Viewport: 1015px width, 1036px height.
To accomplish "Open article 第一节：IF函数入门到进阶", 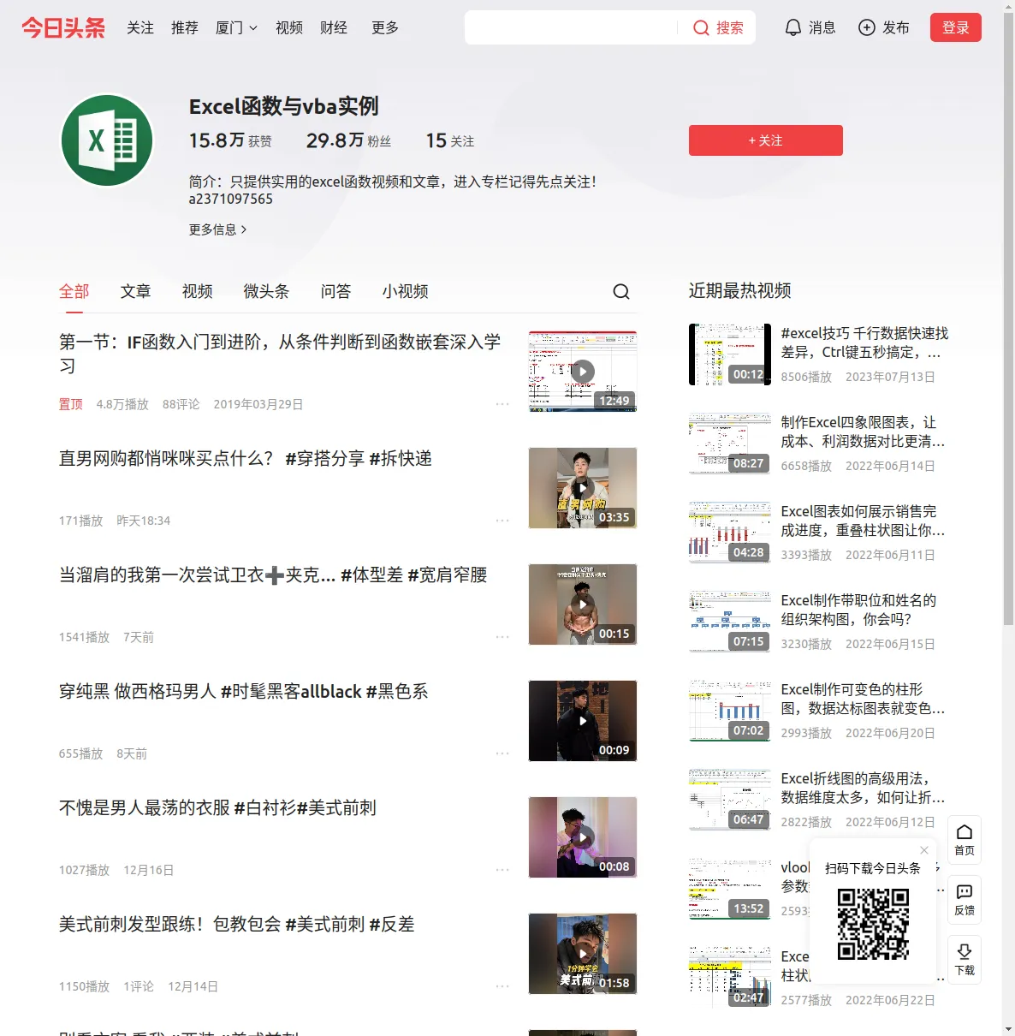I will coord(280,354).
